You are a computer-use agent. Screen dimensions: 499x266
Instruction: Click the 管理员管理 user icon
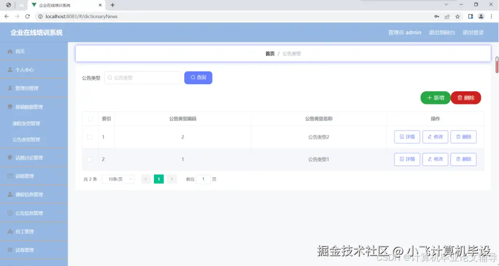(10, 88)
